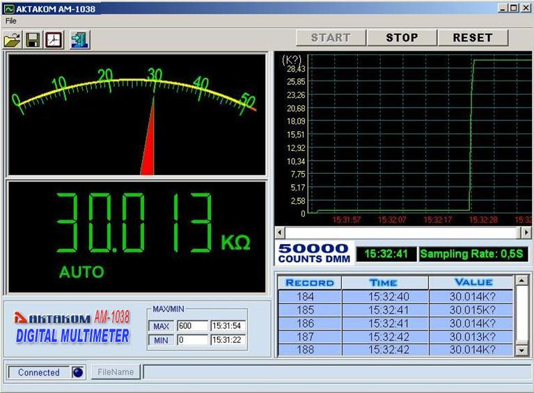
Task: Open the File menu
Action: tap(10, 21)
